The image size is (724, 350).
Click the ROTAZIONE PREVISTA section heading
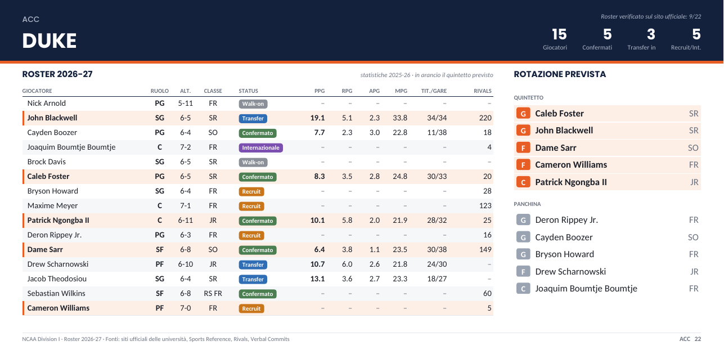pyautogui.click(x=560, y=74)
